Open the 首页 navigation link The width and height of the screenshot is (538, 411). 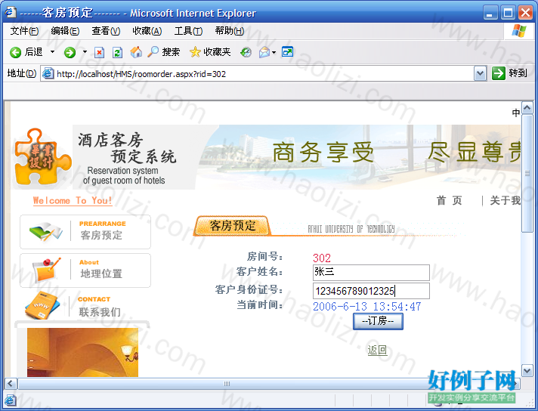449,200
